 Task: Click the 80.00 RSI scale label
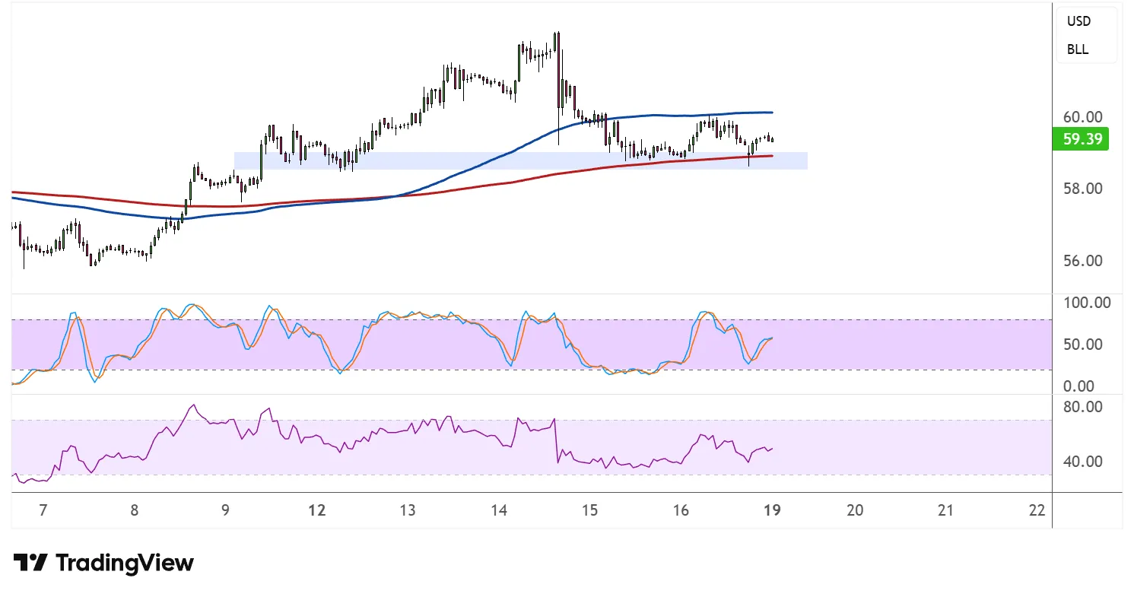point(1083,407)
